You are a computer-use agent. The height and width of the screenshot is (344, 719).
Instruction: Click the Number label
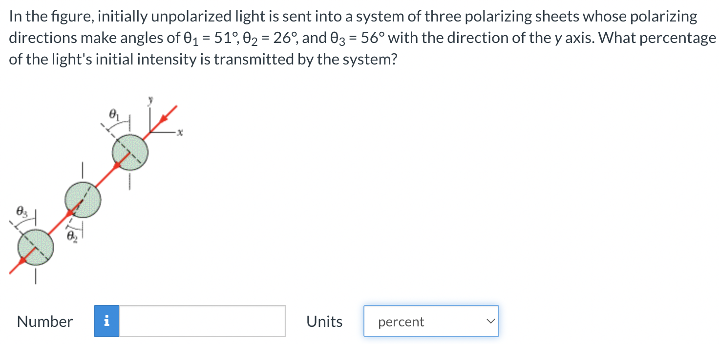(44, 321)
